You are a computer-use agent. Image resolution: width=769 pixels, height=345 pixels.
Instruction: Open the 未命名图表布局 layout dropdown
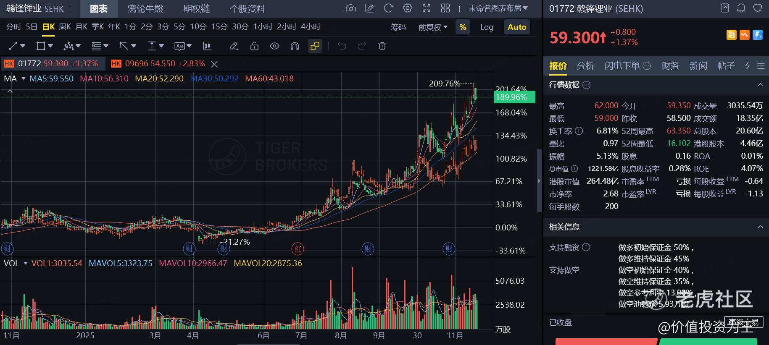pos(498,8)
